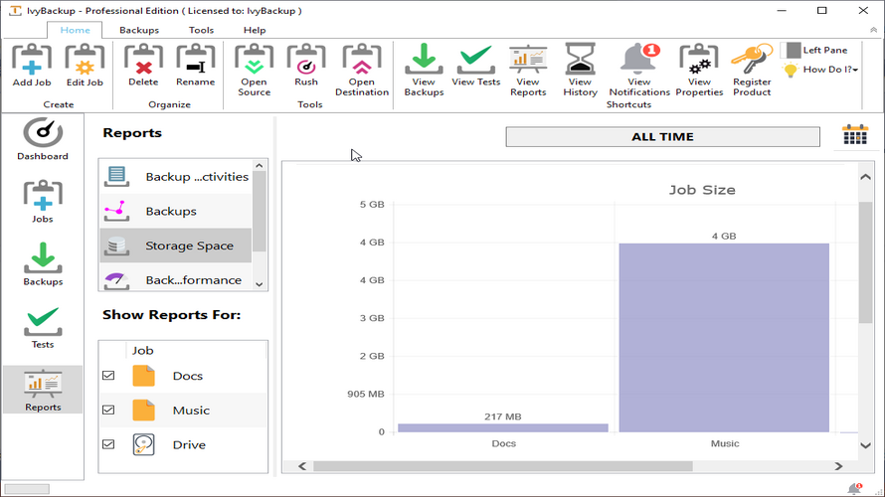Uncheck the Docs job checkbox
This screenshot has height=497, width=885.
coord(108,376)
